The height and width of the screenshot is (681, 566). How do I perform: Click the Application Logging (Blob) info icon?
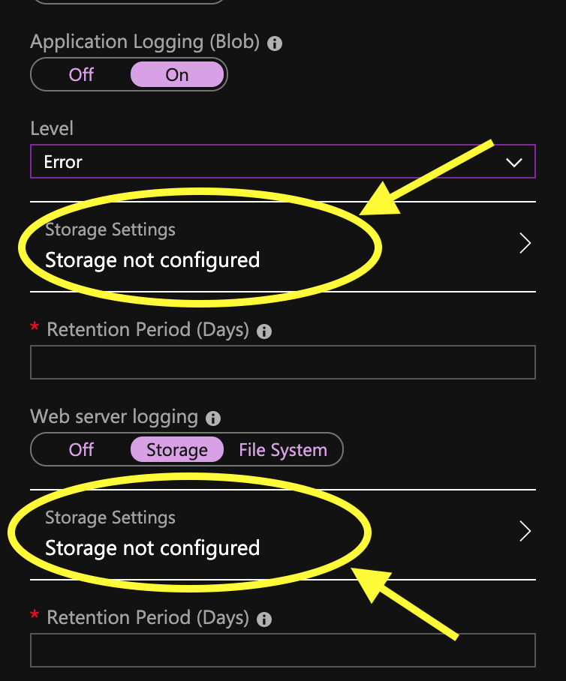[274, 43]
